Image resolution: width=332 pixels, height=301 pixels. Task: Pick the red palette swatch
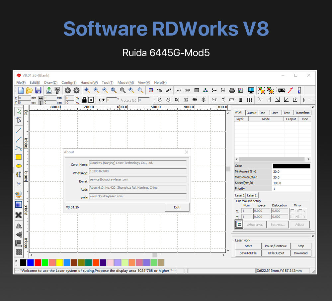pos(38,262)
